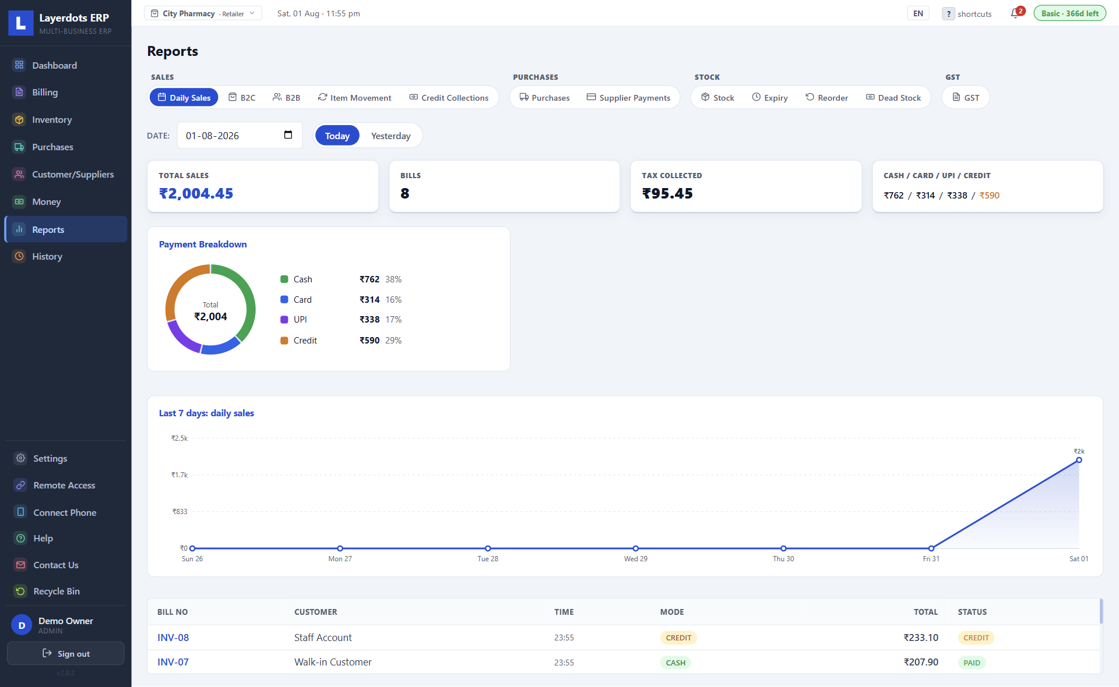This screenshot has height=687, width=1119.
Task: Click the notifications bell icon
Action: (1015, 14)
